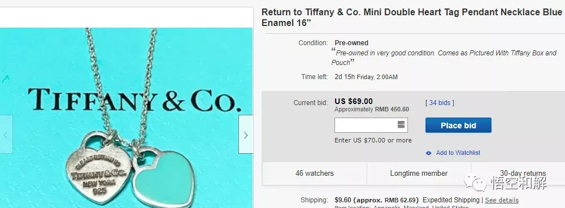Click the eye icon beside Add to Watchlist

(428, 153)
